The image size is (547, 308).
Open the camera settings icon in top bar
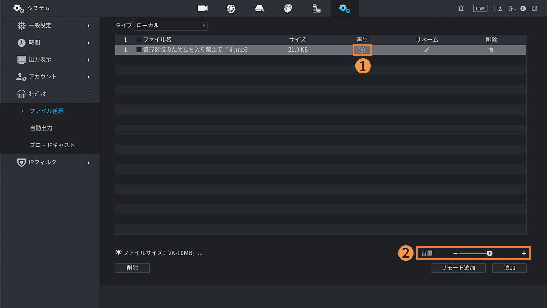pos(203,9)
